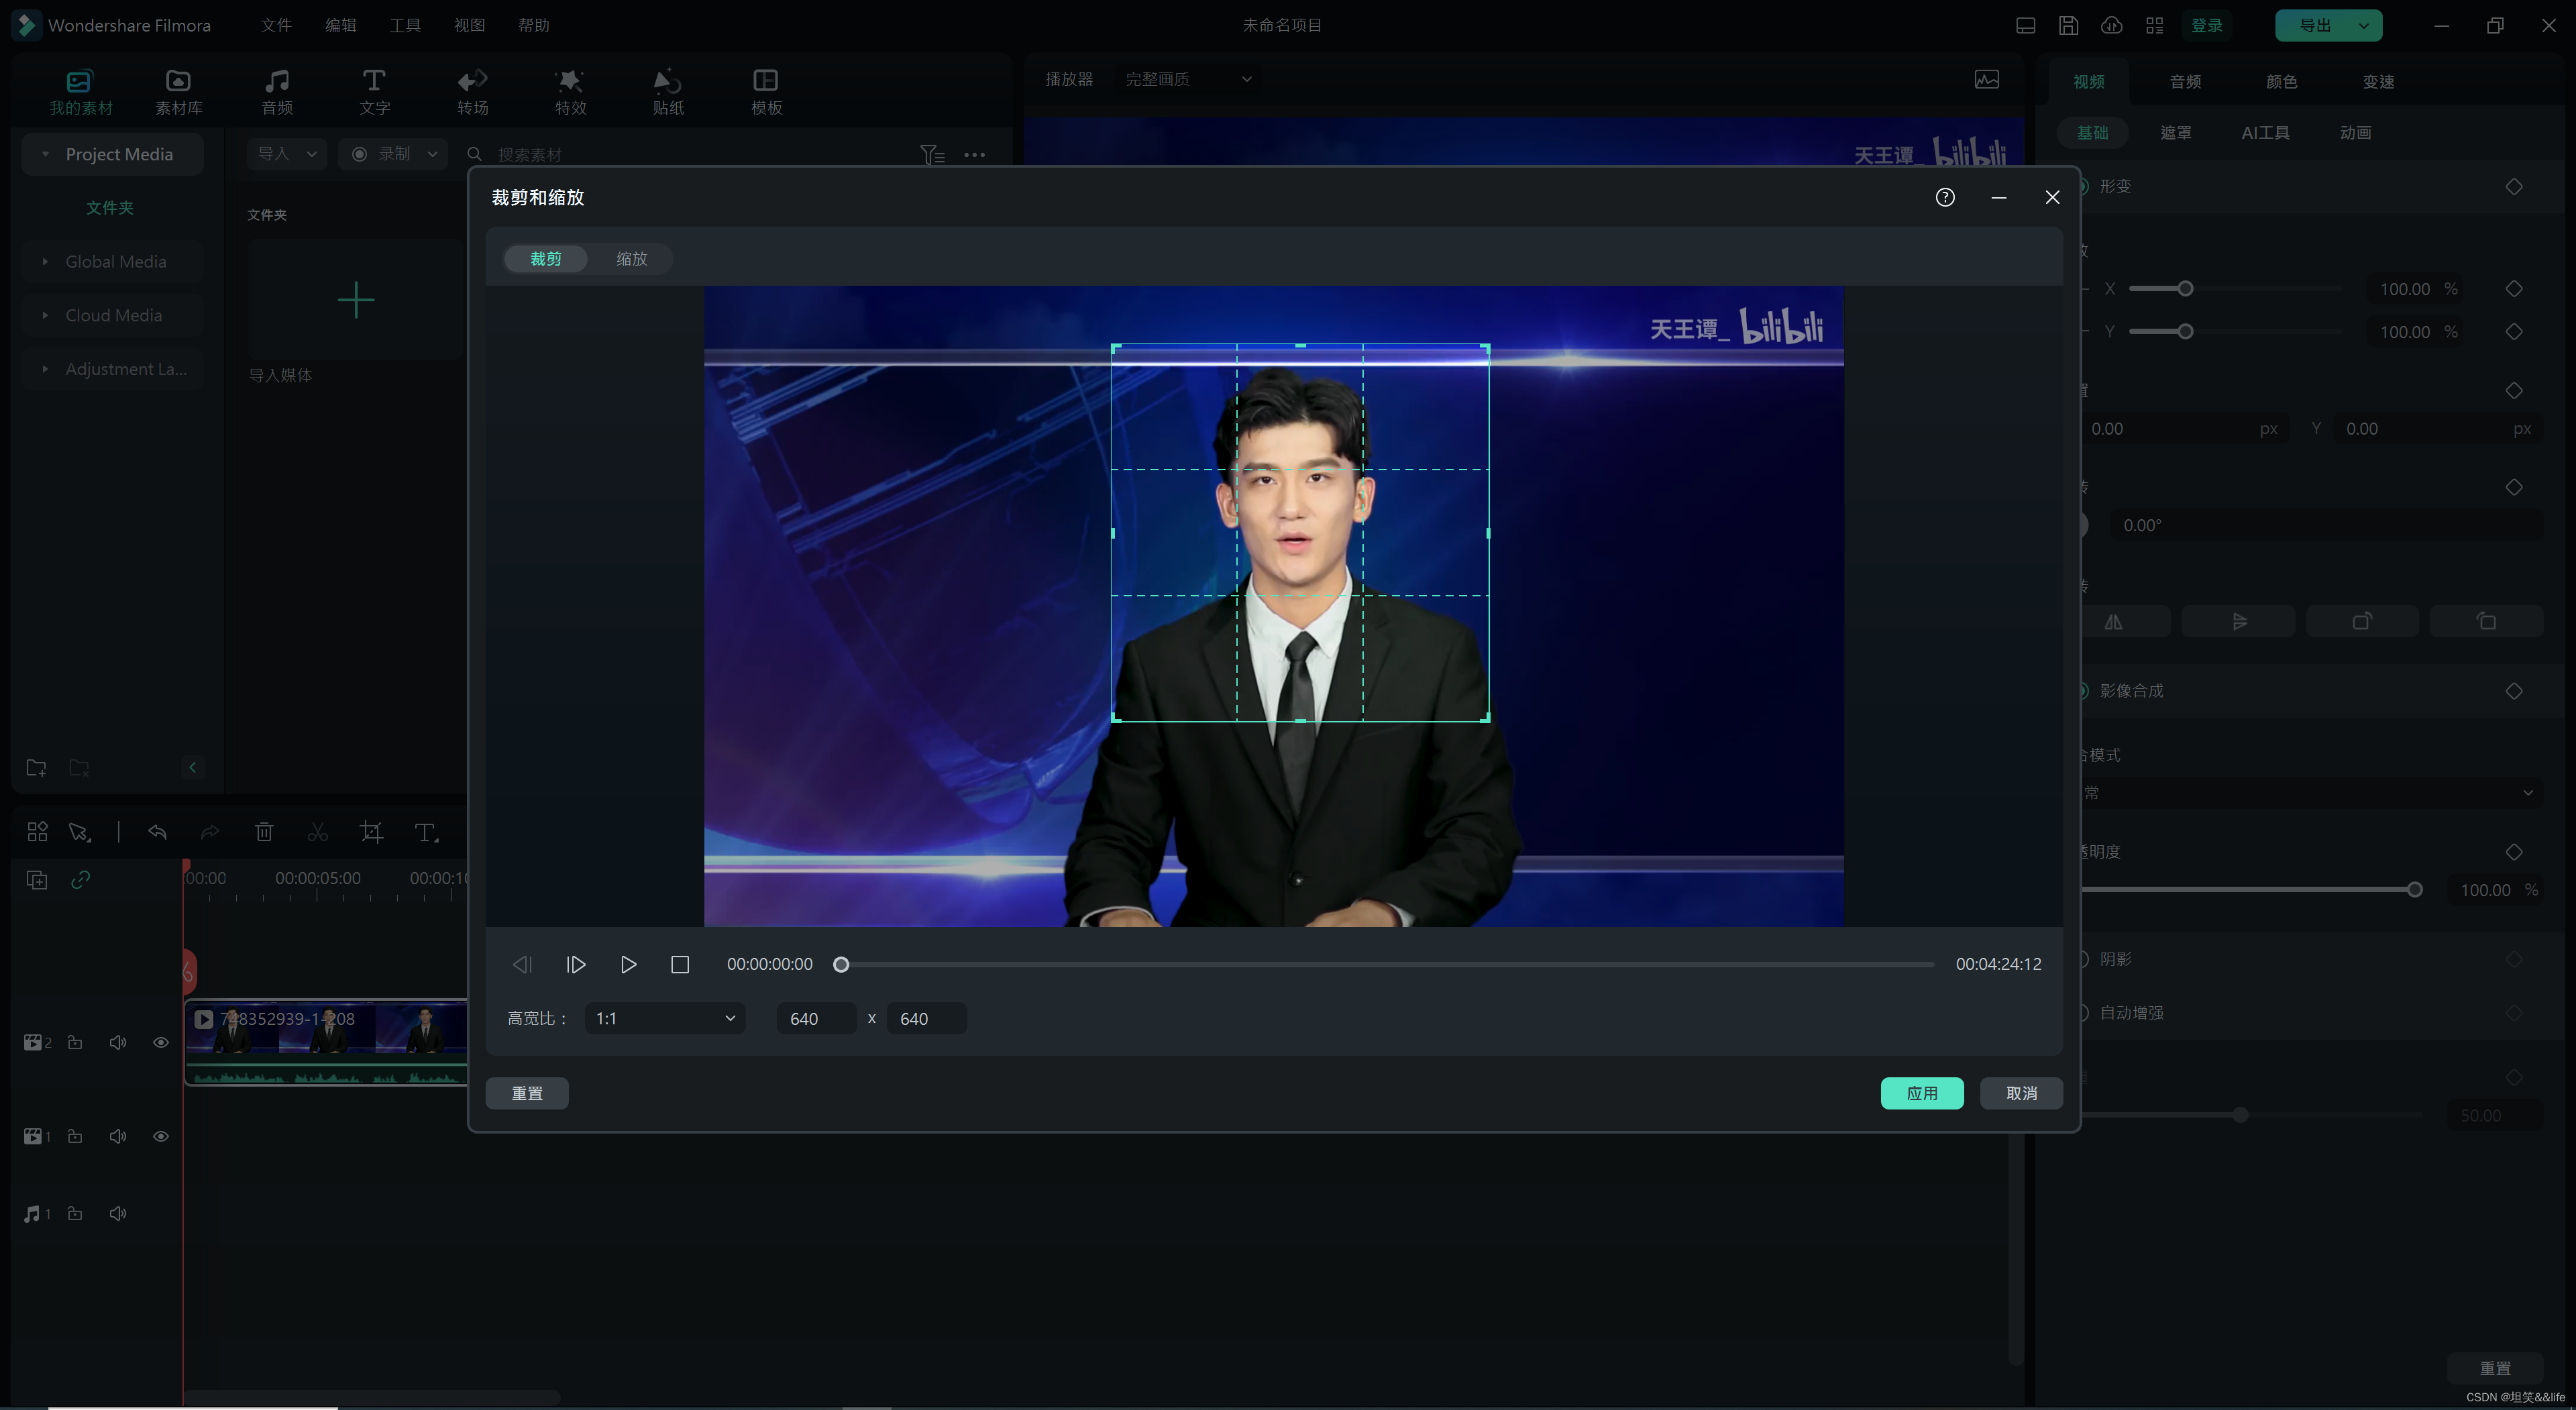Click the text tool icon in timeline toolbar
This screenshot has height=1410, width=2576.
tap(426, 832)
